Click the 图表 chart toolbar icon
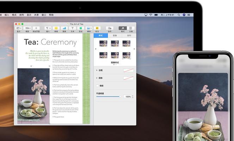This screenshot has width=234, height=141. [x=64, y=28]
